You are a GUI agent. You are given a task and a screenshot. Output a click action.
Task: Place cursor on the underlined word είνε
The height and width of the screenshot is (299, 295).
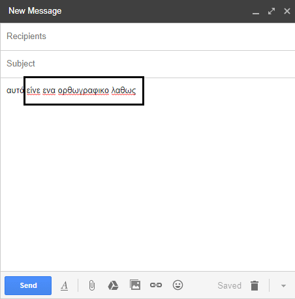coord(33,91)
